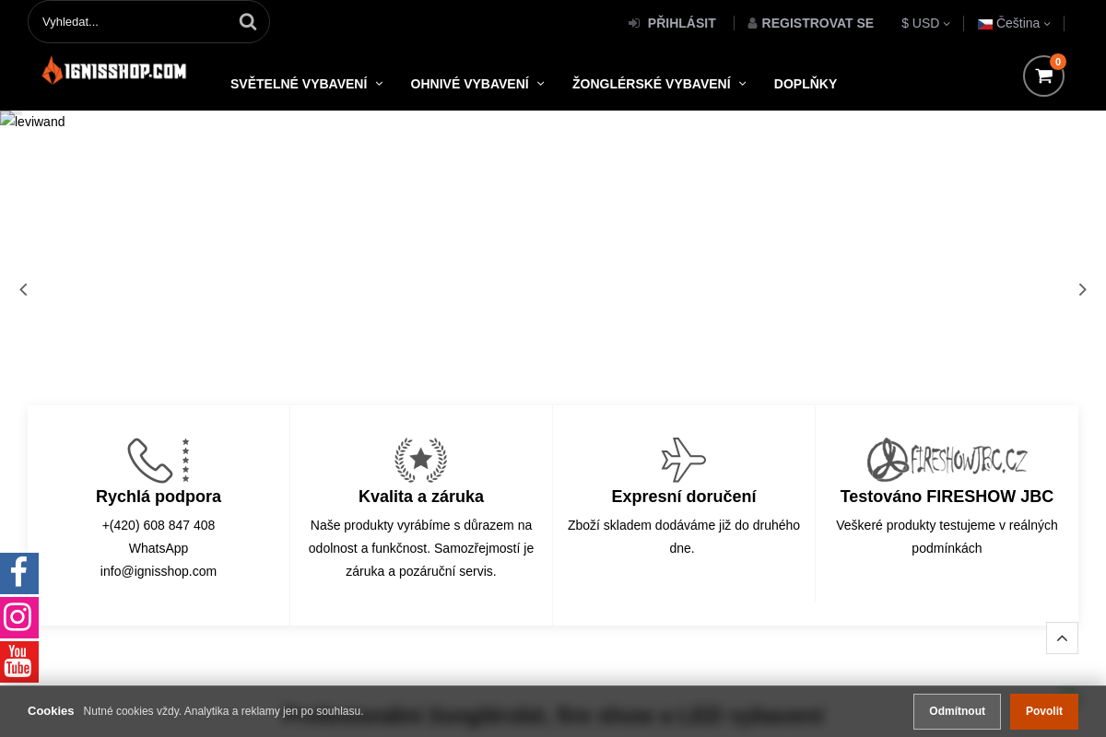Go to previous slide arrow
Viewport: 1106px width, 737px height.
click(x=24, y=289)
